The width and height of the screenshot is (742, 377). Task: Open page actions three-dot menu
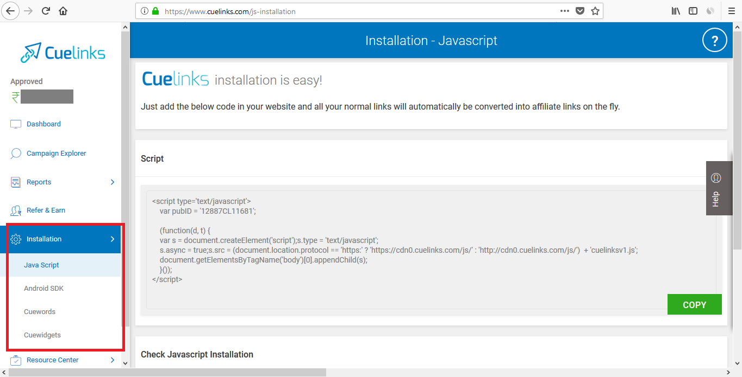click(x=565, y=11)
